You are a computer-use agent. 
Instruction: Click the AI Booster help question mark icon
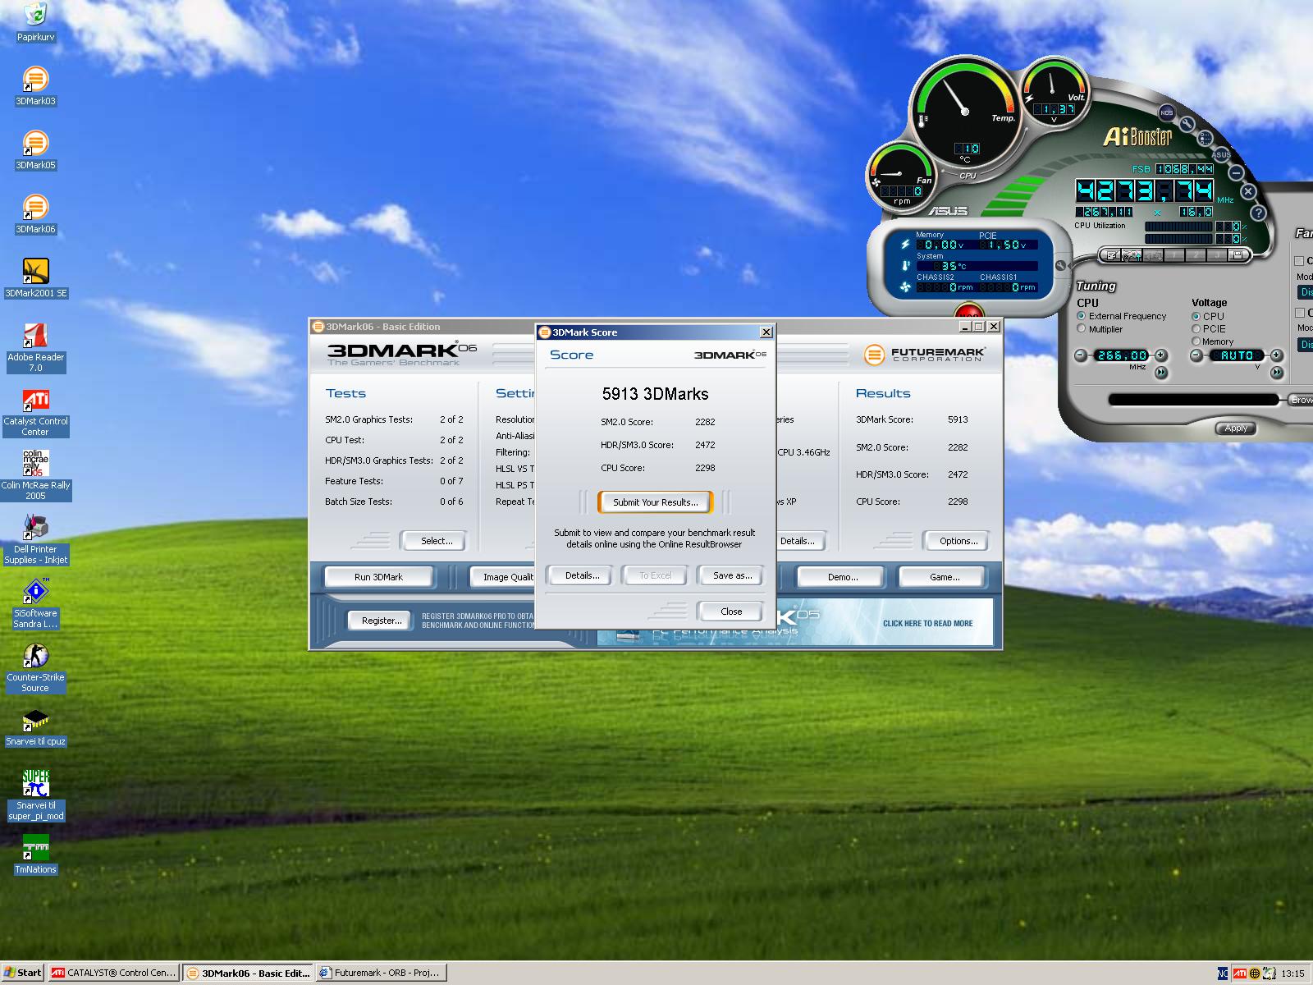click(1259, 213)
